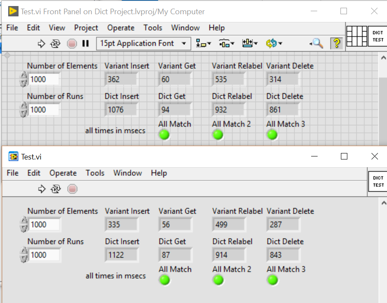Click the Run arrow in the top window
The height and width of the screenshot is (303, 387).
tap(41, 44)
